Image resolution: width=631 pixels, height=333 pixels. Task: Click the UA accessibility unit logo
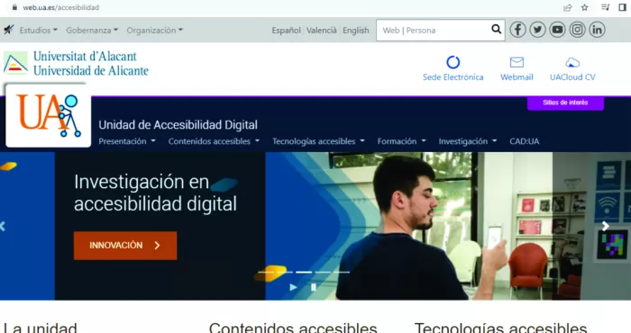[x=49, y=116]
